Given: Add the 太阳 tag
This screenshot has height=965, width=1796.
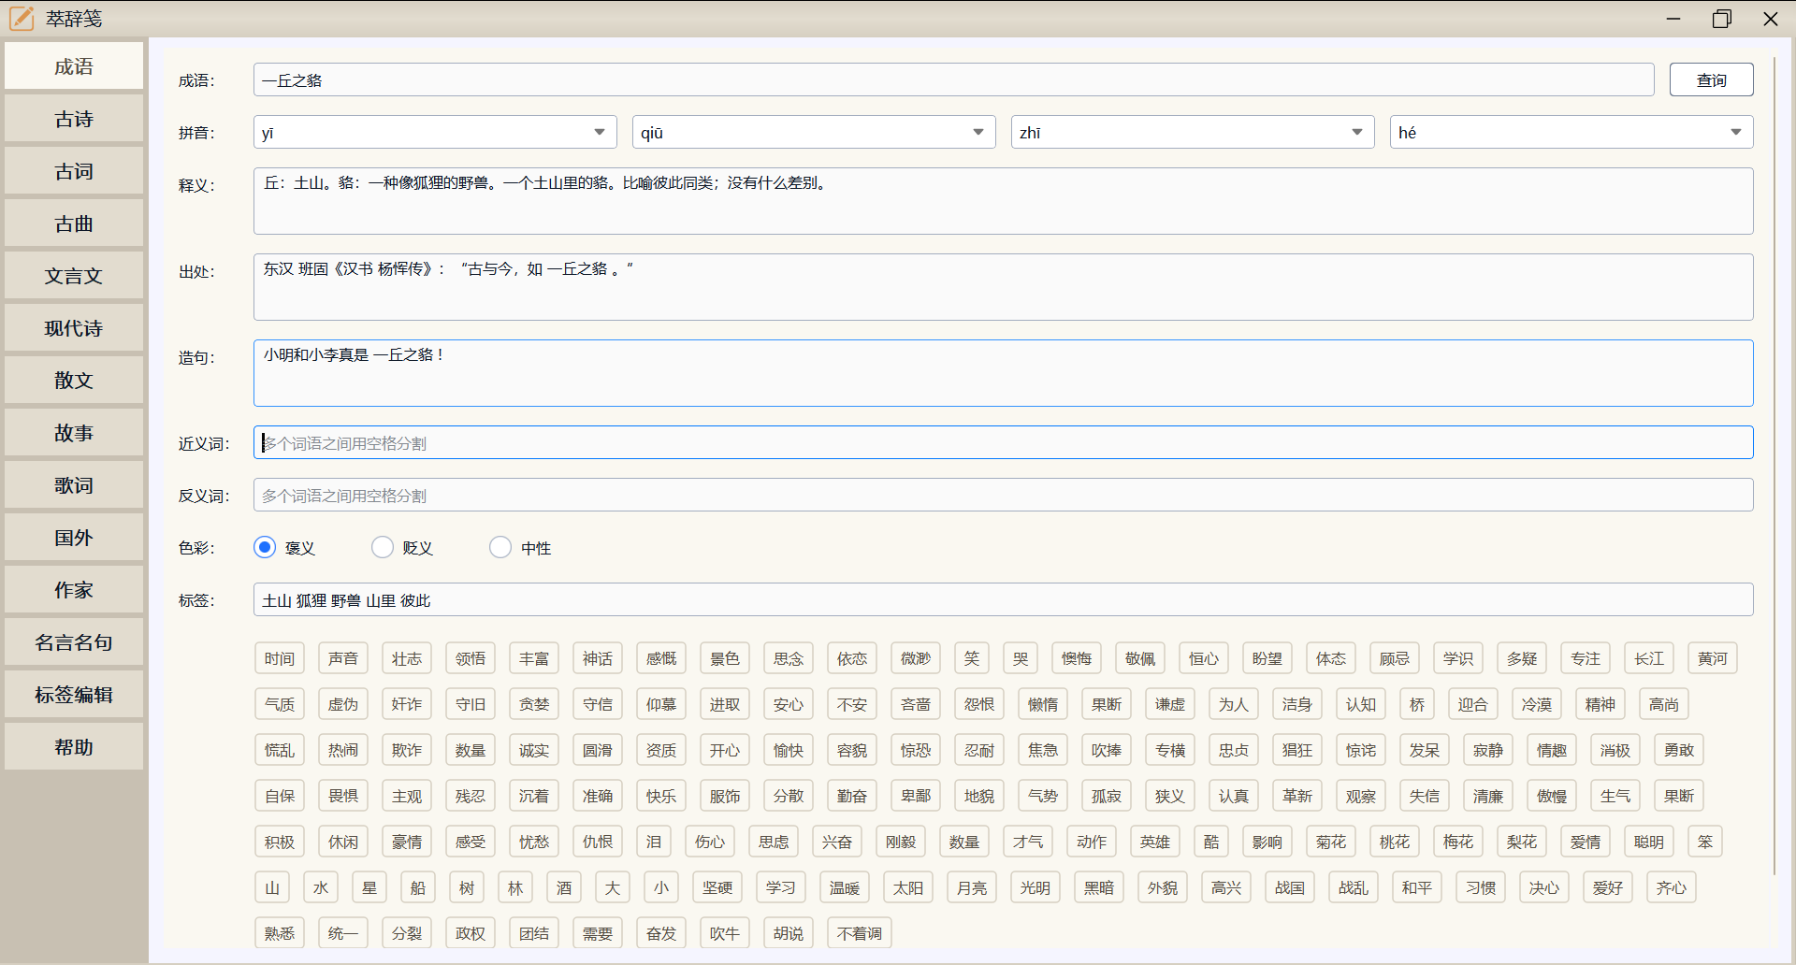Looking at the screenshot, I should [908, 887].
